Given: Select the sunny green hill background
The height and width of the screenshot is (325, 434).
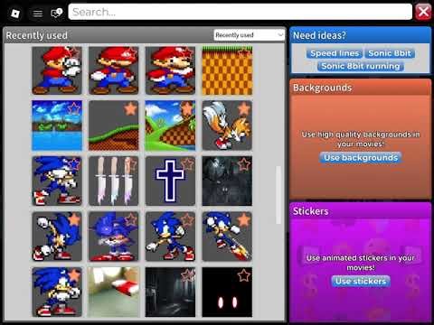Looking at the screenshot, I should pos(170,125).
